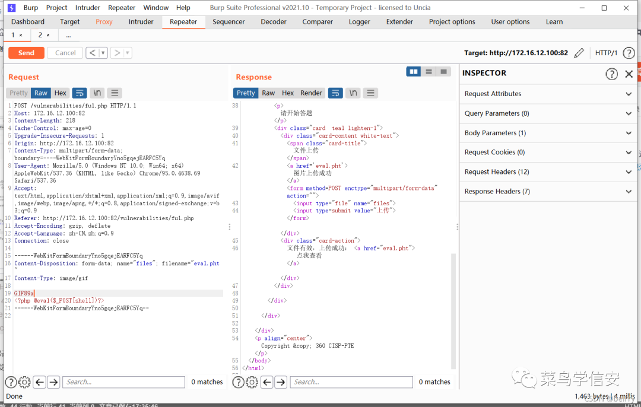Switch Request view to Pretty

tap(18, 93)
